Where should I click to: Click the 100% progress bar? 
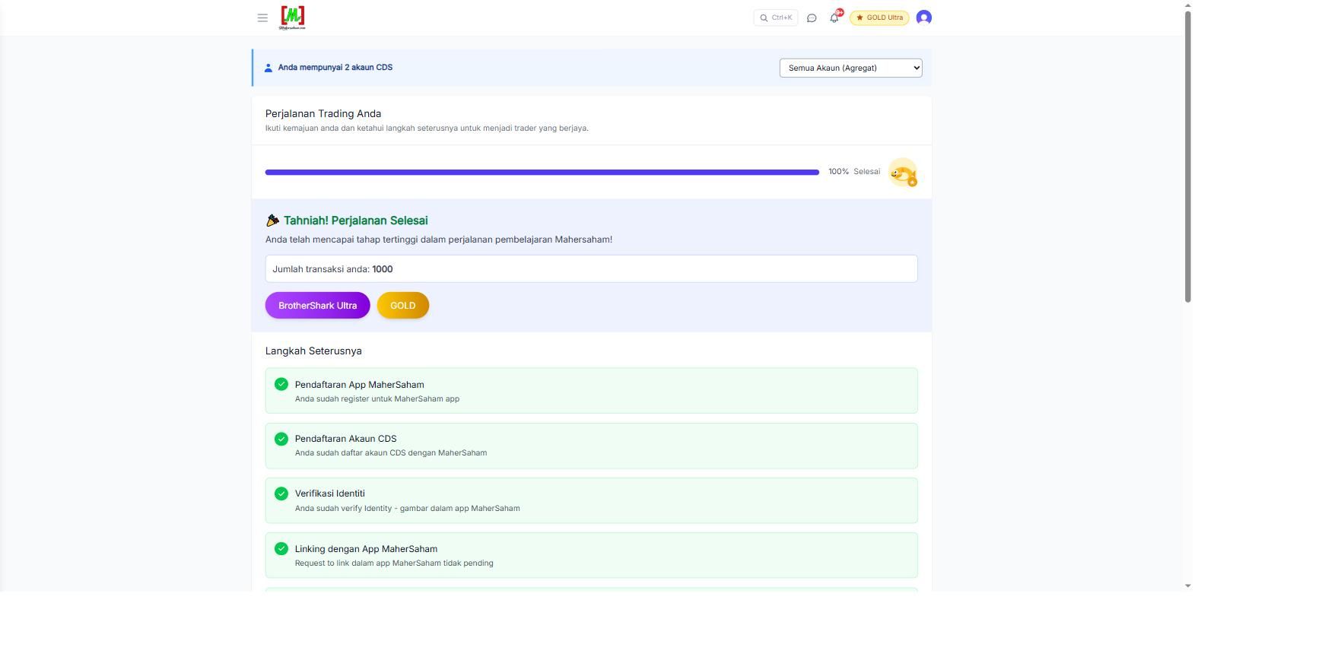coord(542,172)
